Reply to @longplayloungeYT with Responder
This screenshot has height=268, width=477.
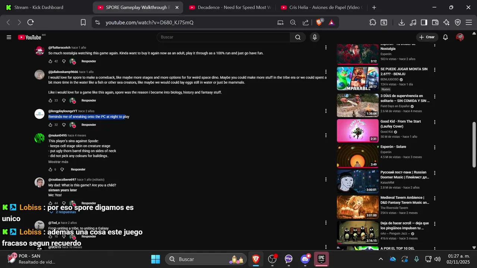coord(89,125)
